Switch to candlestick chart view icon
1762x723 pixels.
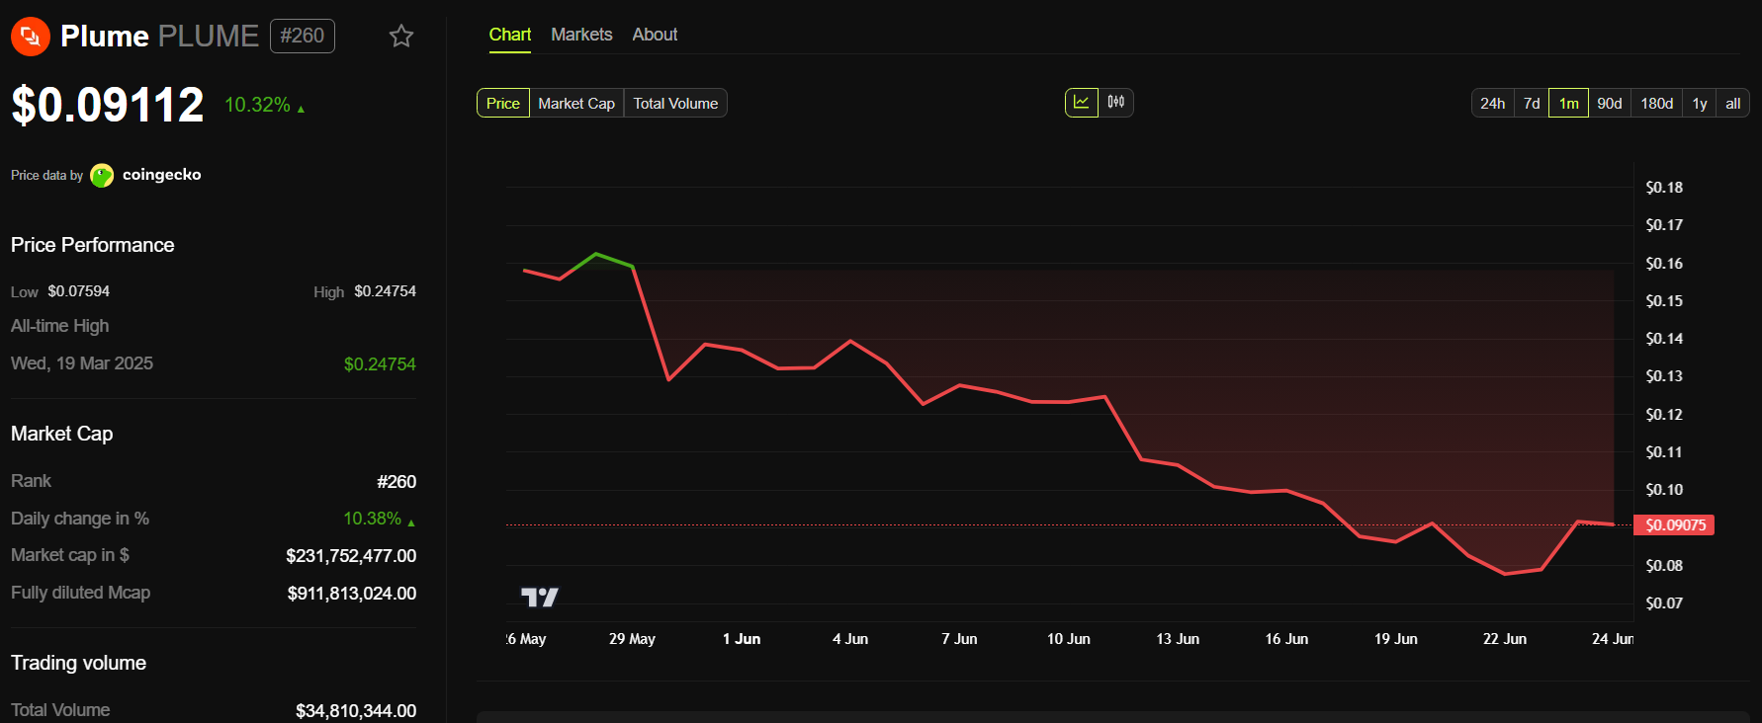point(1115,102)
